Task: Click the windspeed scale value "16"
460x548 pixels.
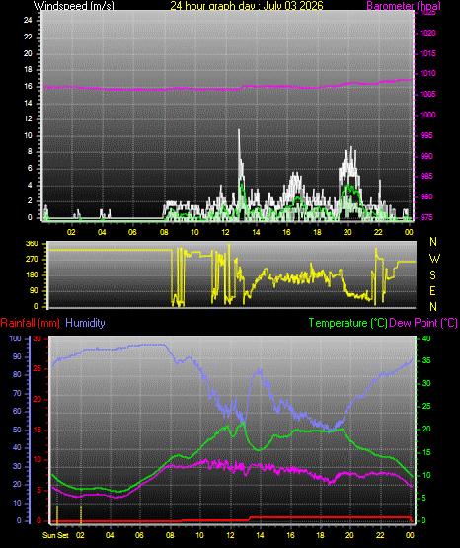Action: (x=28, y=86)
